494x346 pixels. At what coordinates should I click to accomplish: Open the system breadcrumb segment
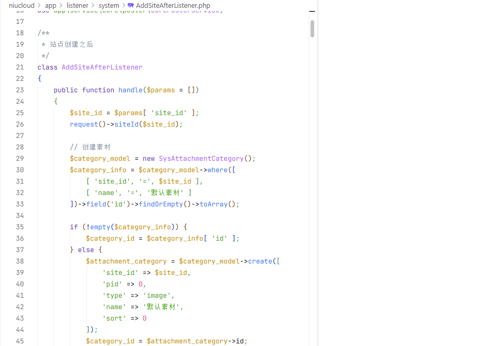(x=108, y=5)
